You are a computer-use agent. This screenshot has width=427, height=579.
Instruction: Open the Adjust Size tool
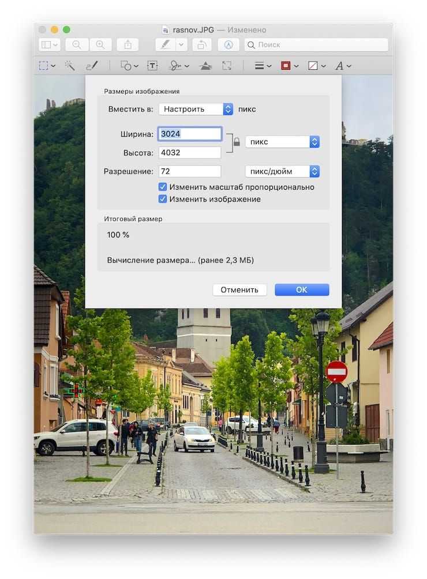point(227,66)
